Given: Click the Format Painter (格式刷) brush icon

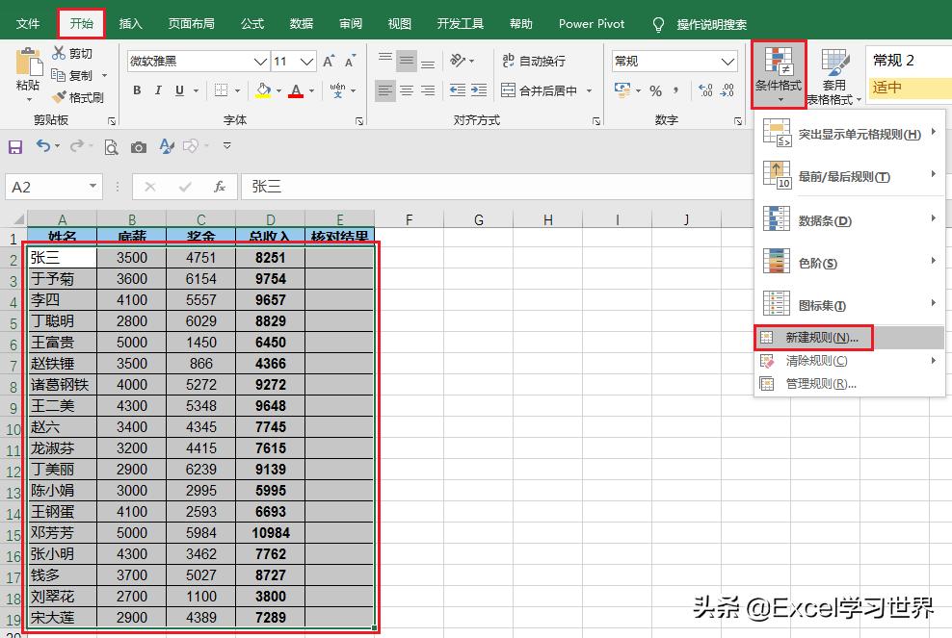Looking at the screenshot, I should coord(60,97).
